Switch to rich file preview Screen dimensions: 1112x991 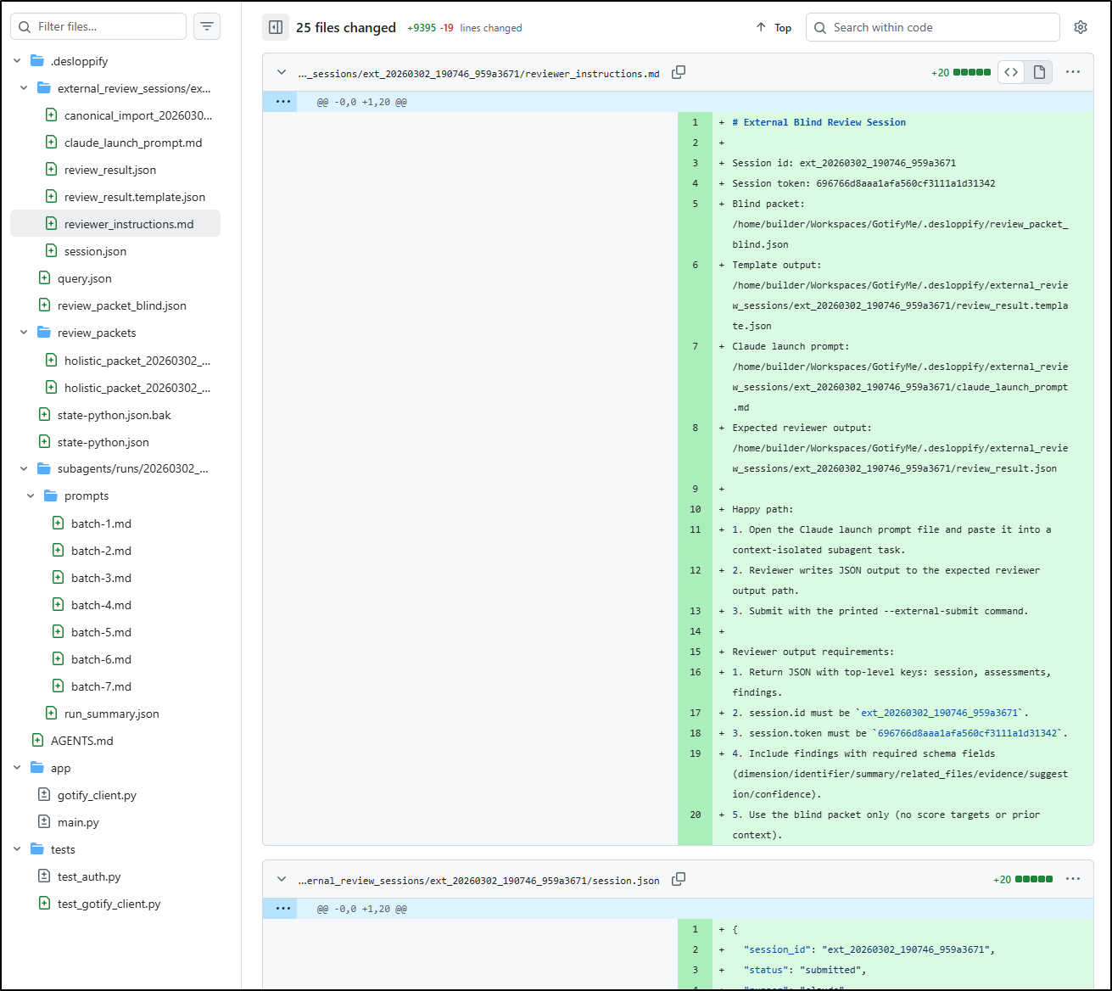click(1039, 72)
